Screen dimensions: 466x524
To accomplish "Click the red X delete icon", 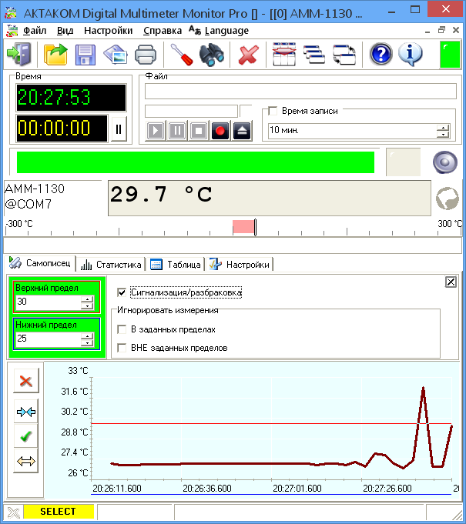I will pyautogui.click(x=249, y=55).
